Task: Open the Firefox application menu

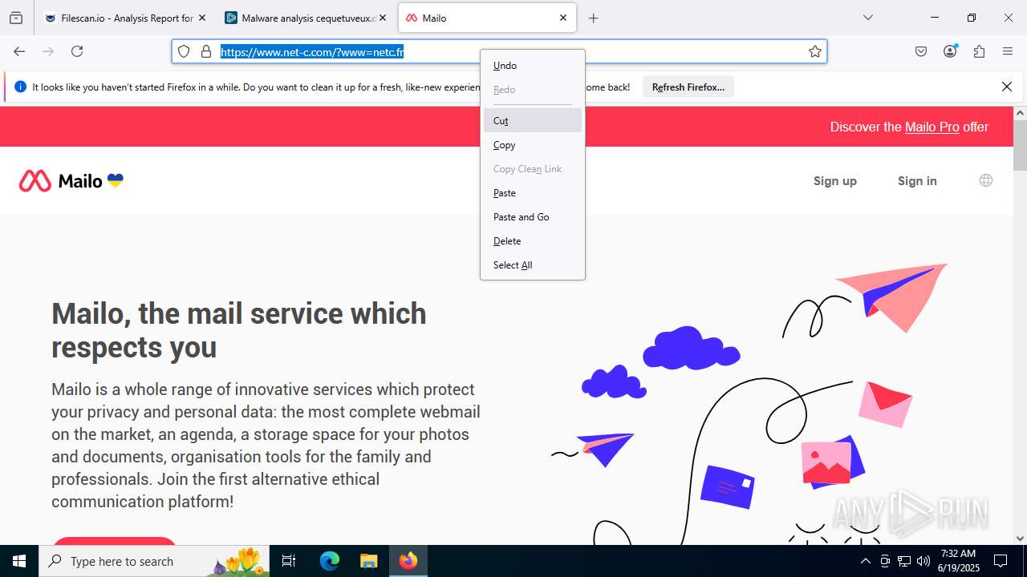Action: (x=1008, y=51)
